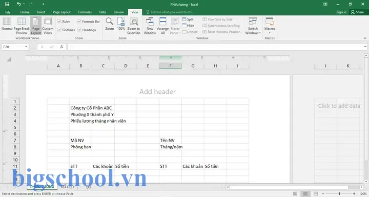Viewport: 369px width, 197px height.
Task: Select Page Layout view button
Action: [36, 26]
